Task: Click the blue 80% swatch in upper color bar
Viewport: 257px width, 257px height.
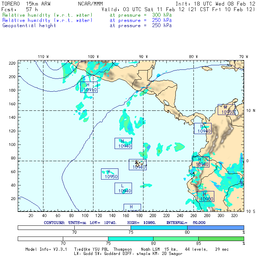Action: [215, 227]
